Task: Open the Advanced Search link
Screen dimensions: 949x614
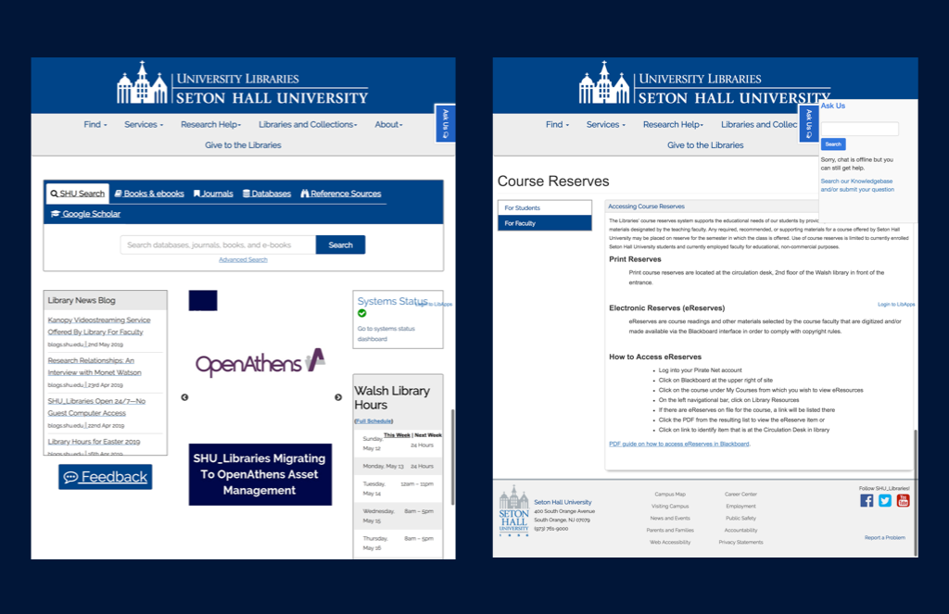Action: (x=243, y=259)
